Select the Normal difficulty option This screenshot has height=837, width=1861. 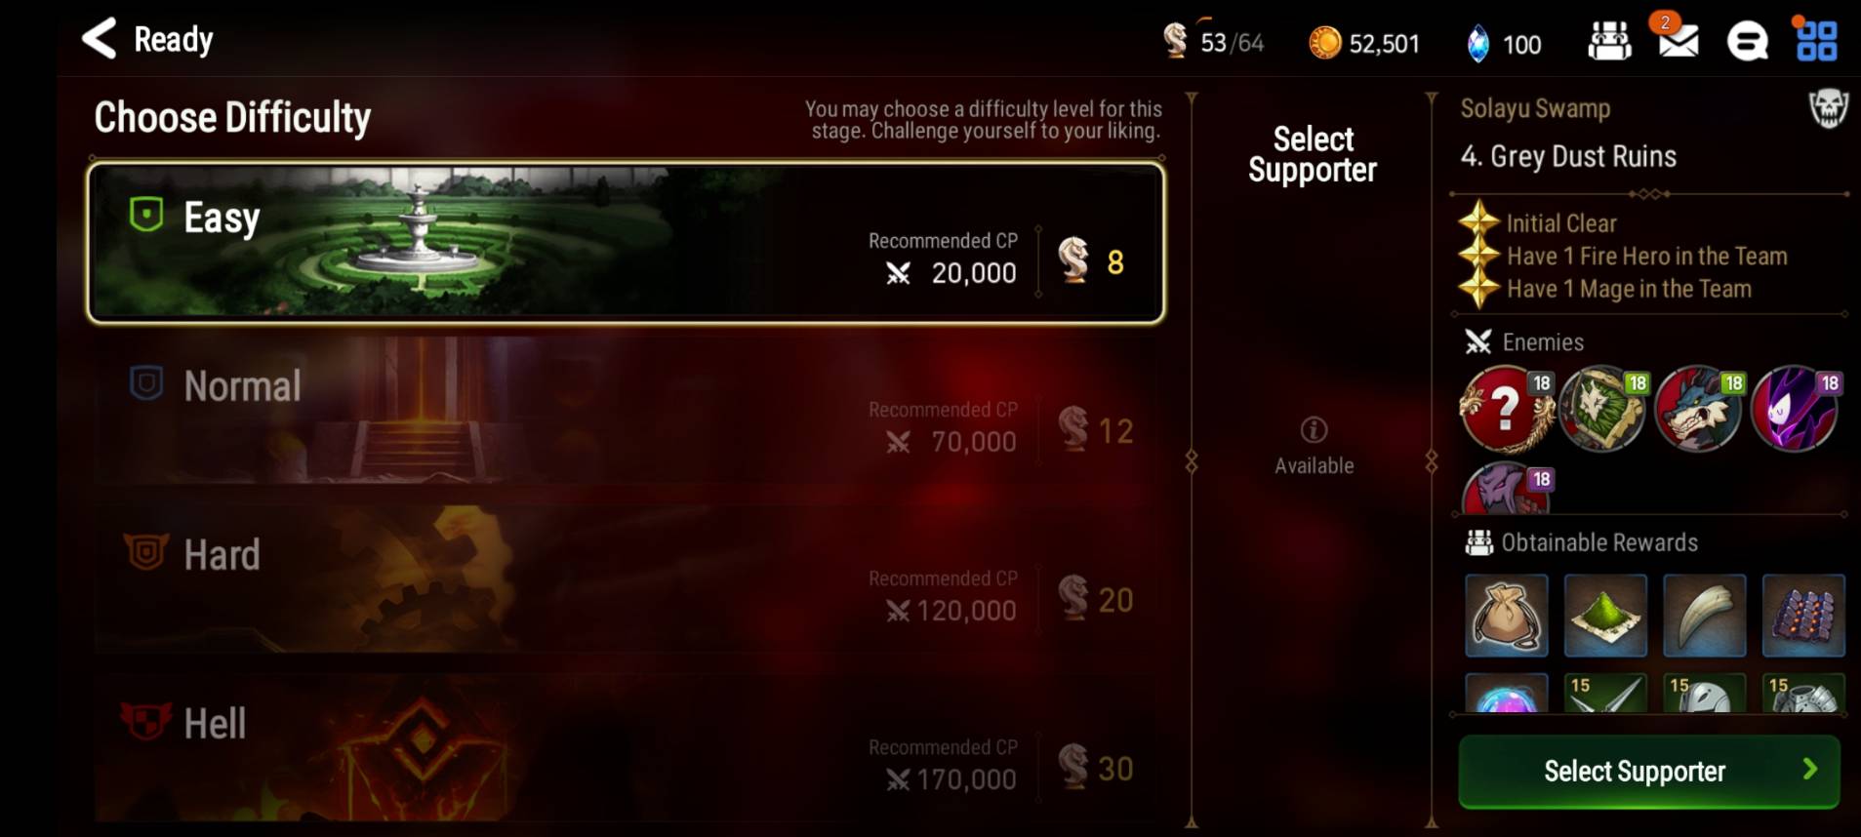coord(626,412)
